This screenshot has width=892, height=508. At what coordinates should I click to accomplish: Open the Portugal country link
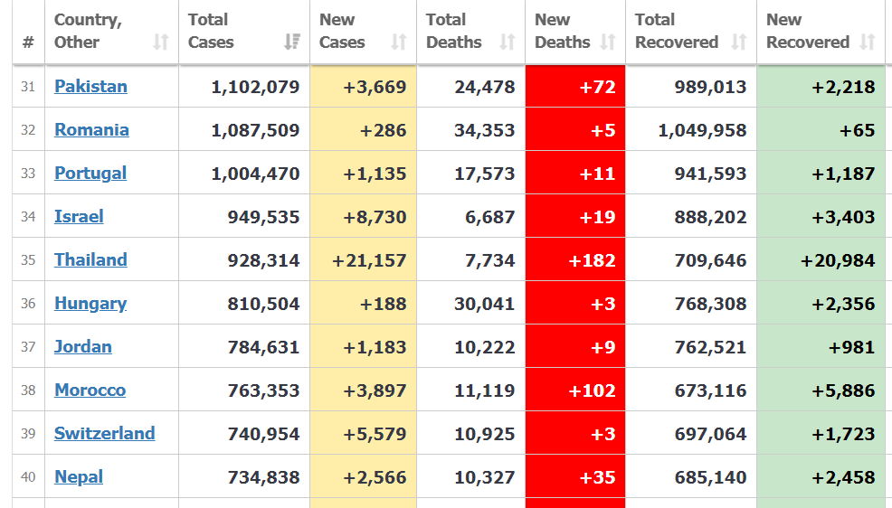pyautogui.click(x=90, y=174)
